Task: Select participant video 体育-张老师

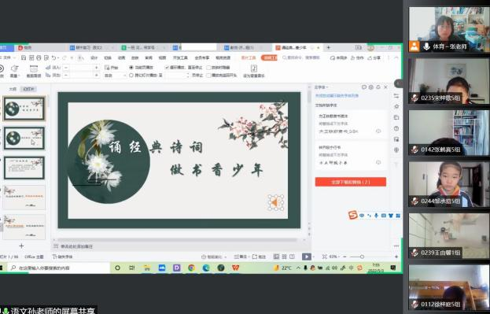Action: tap(449, 29)
